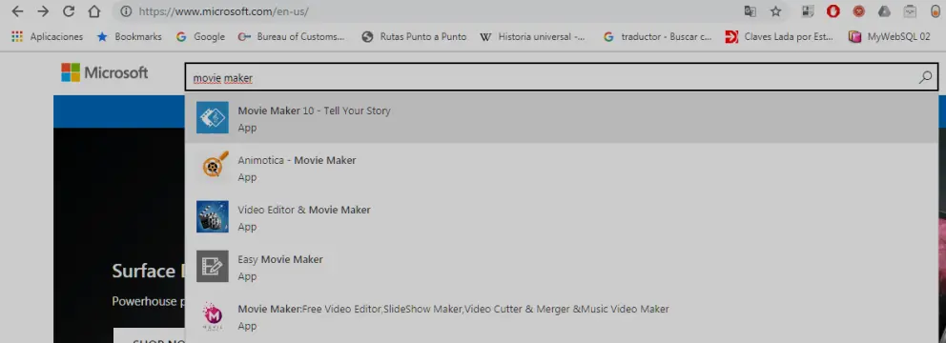
Task: Open Bureau of Customs bookmark
Action: (x=292, y=37)
